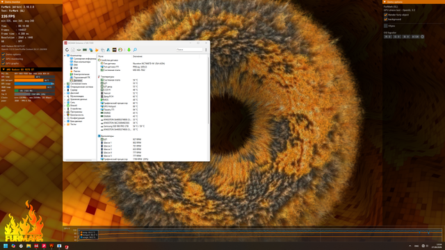This screenshot has height=250, width=445.
Task: Collapse the right Demo options panel header
Action: (414, 1)
